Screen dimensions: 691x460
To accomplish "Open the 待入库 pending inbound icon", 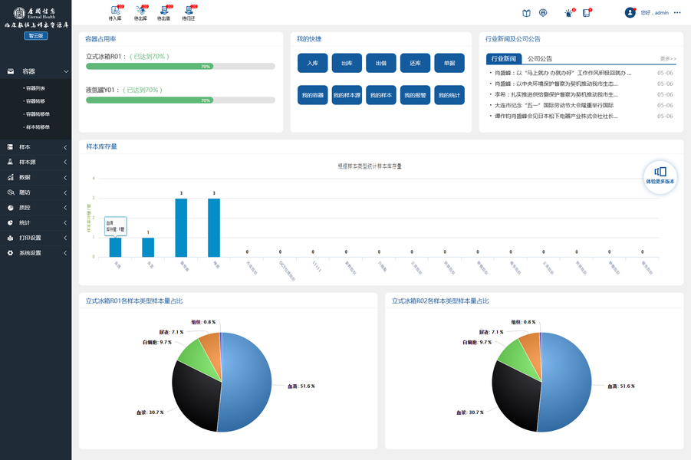I will (x=116, y=13).
